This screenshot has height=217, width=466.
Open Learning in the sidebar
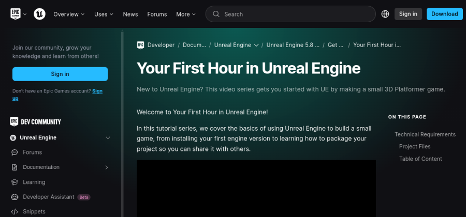pyautogui.click(x=34, y=182)
